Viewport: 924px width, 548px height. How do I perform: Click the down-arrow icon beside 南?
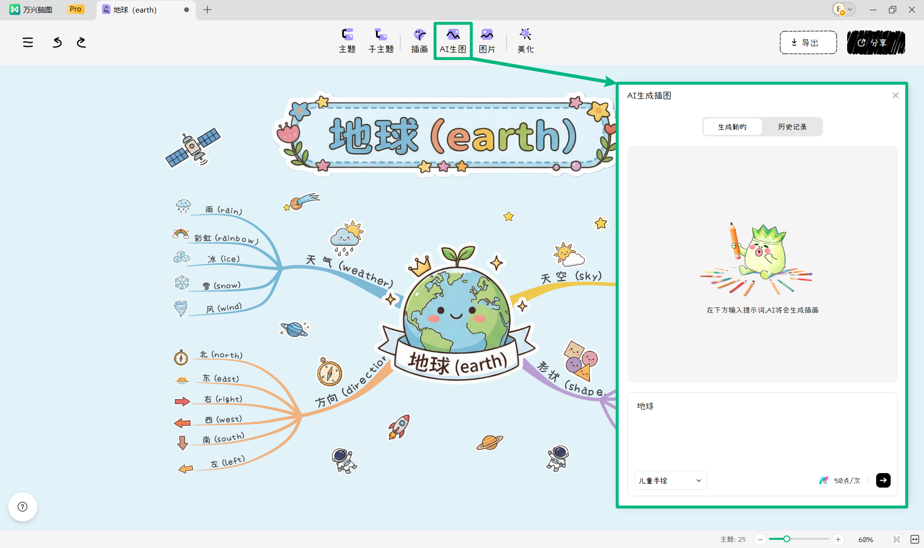182,443
